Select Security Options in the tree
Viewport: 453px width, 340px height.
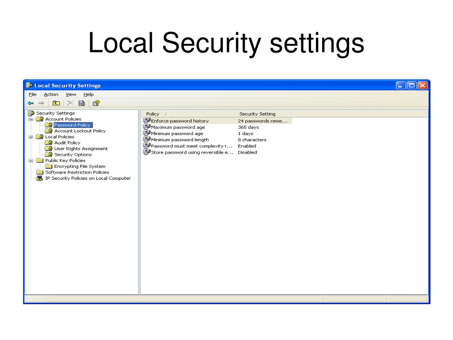click(73, 155)
